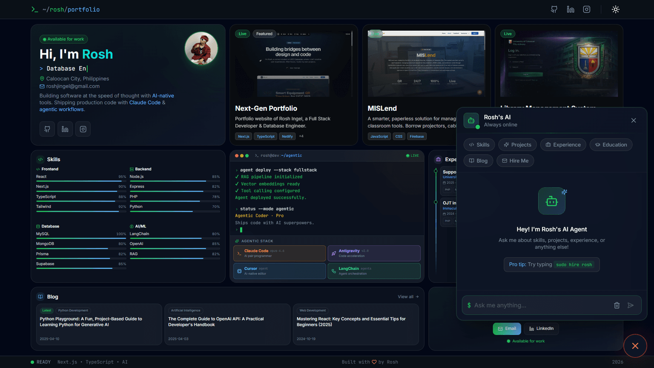Image resolution: width=654 pixels, height=368 pixels.
Task: Click Instagram icon button in hero card
Action: pos(83,129)
